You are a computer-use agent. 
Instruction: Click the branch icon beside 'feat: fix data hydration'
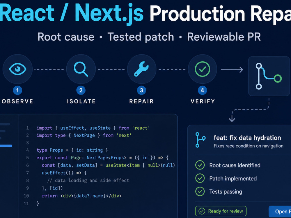point(200,140)
